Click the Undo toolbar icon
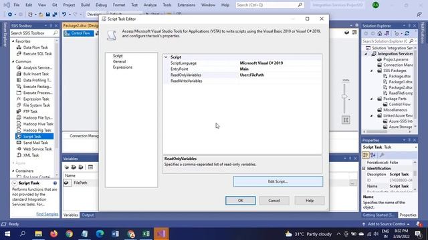 pos(64,15)
